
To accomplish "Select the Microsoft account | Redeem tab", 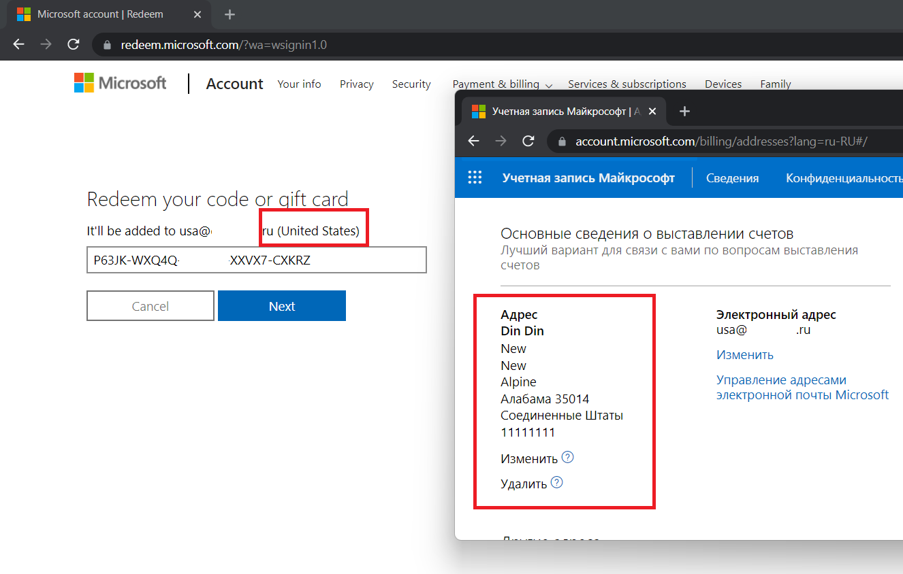I will coord(109,14).
